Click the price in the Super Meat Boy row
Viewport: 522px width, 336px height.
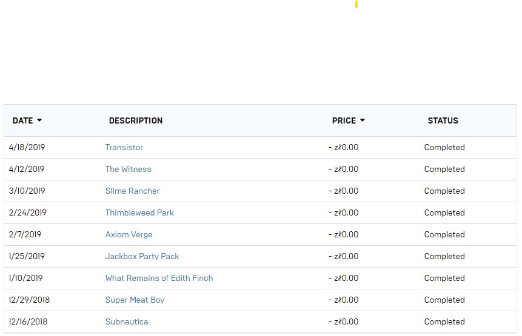pyautogui.click(x=344, y=300)
